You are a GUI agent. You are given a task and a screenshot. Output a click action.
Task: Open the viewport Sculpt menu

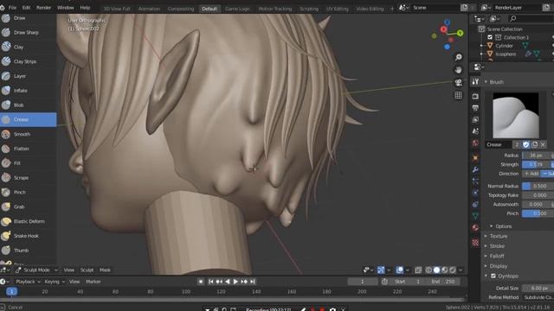[87, 270]
